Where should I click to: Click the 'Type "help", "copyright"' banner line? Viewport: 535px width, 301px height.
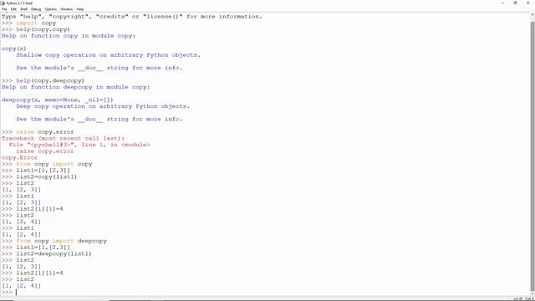pos(132,17)
